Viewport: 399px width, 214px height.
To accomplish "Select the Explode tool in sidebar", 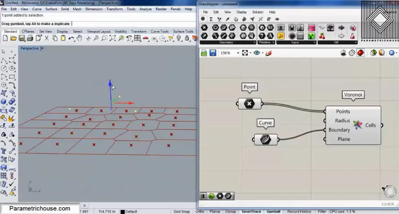I will 12,118.
